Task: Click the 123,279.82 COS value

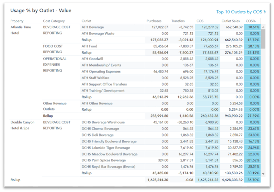Action: click(209, 27)
